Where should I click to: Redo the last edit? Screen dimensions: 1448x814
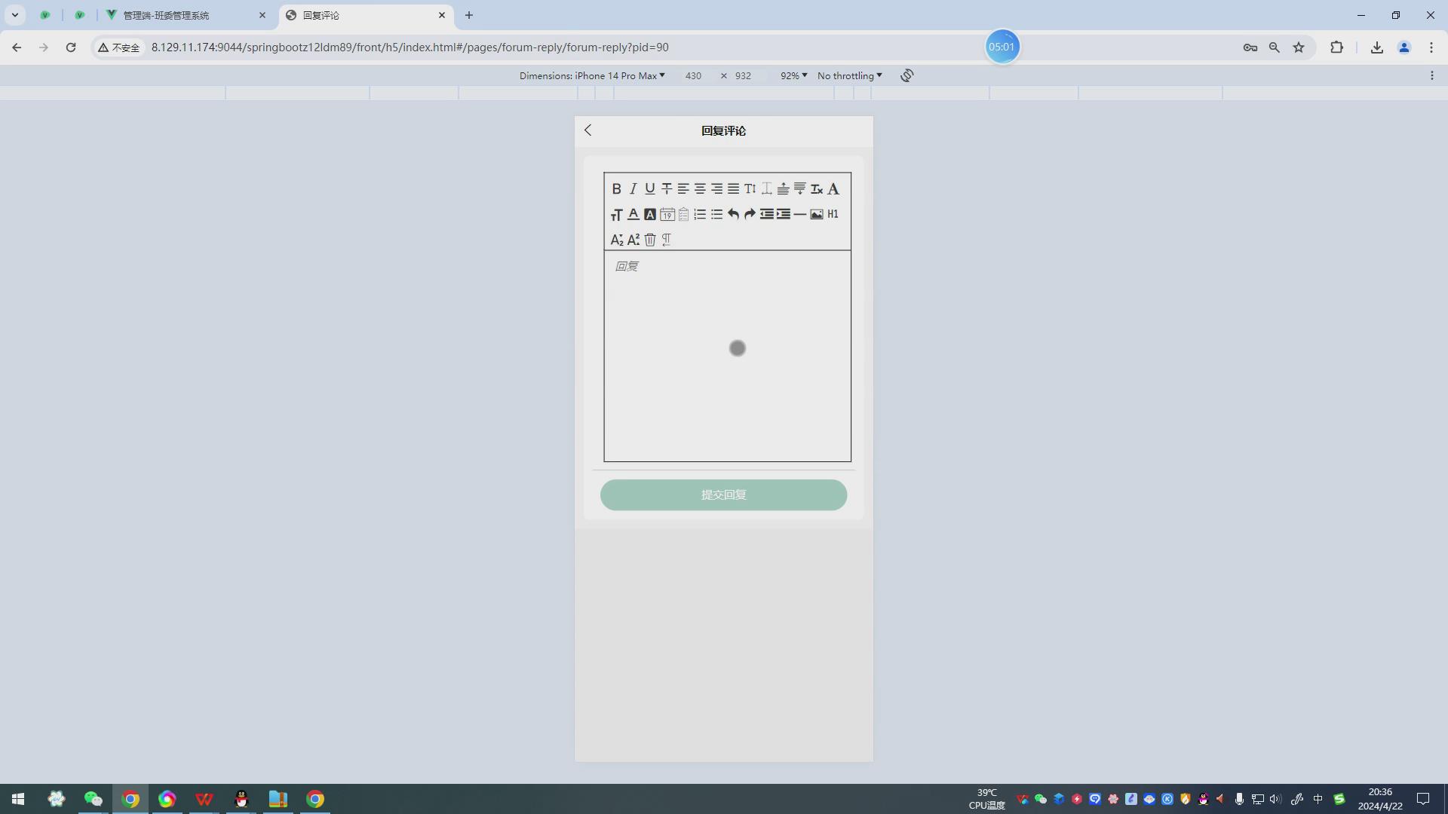pos(750,214)
